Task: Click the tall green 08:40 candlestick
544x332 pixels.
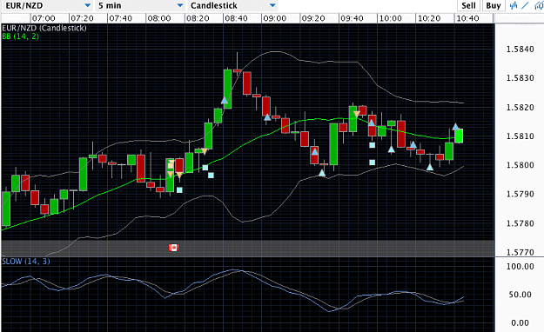Action: coord(227,89)
